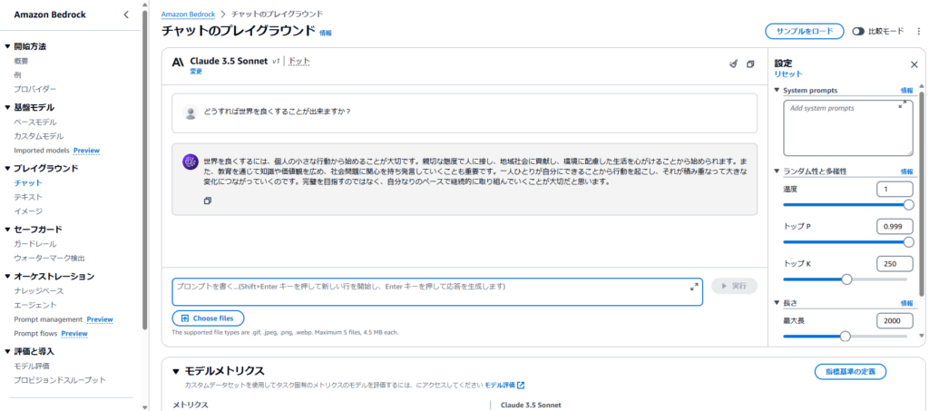Collapse the System prompts section
Viewport: 929px width, 411px height.
click(x=777, y=91)
